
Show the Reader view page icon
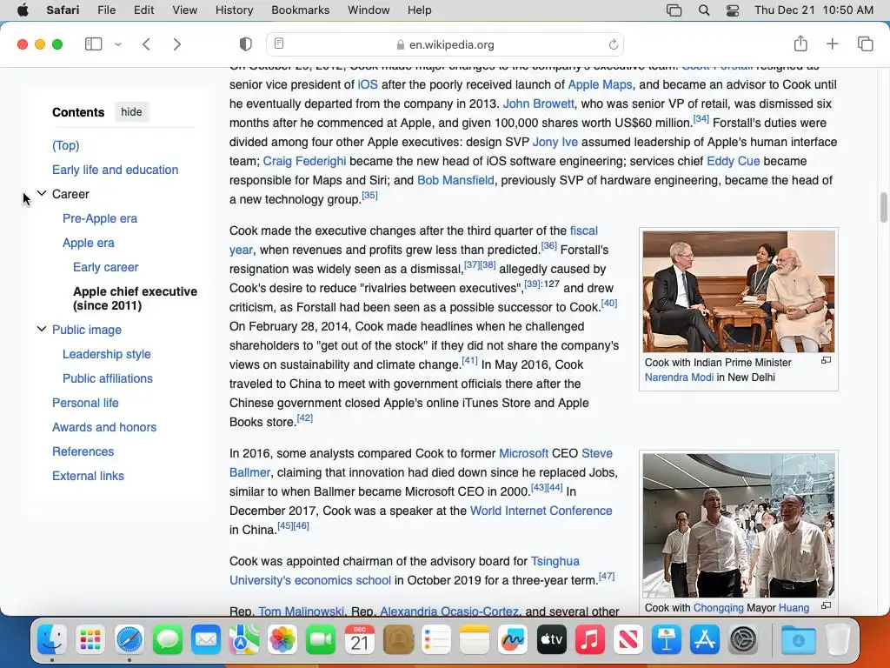coord(279,43)
